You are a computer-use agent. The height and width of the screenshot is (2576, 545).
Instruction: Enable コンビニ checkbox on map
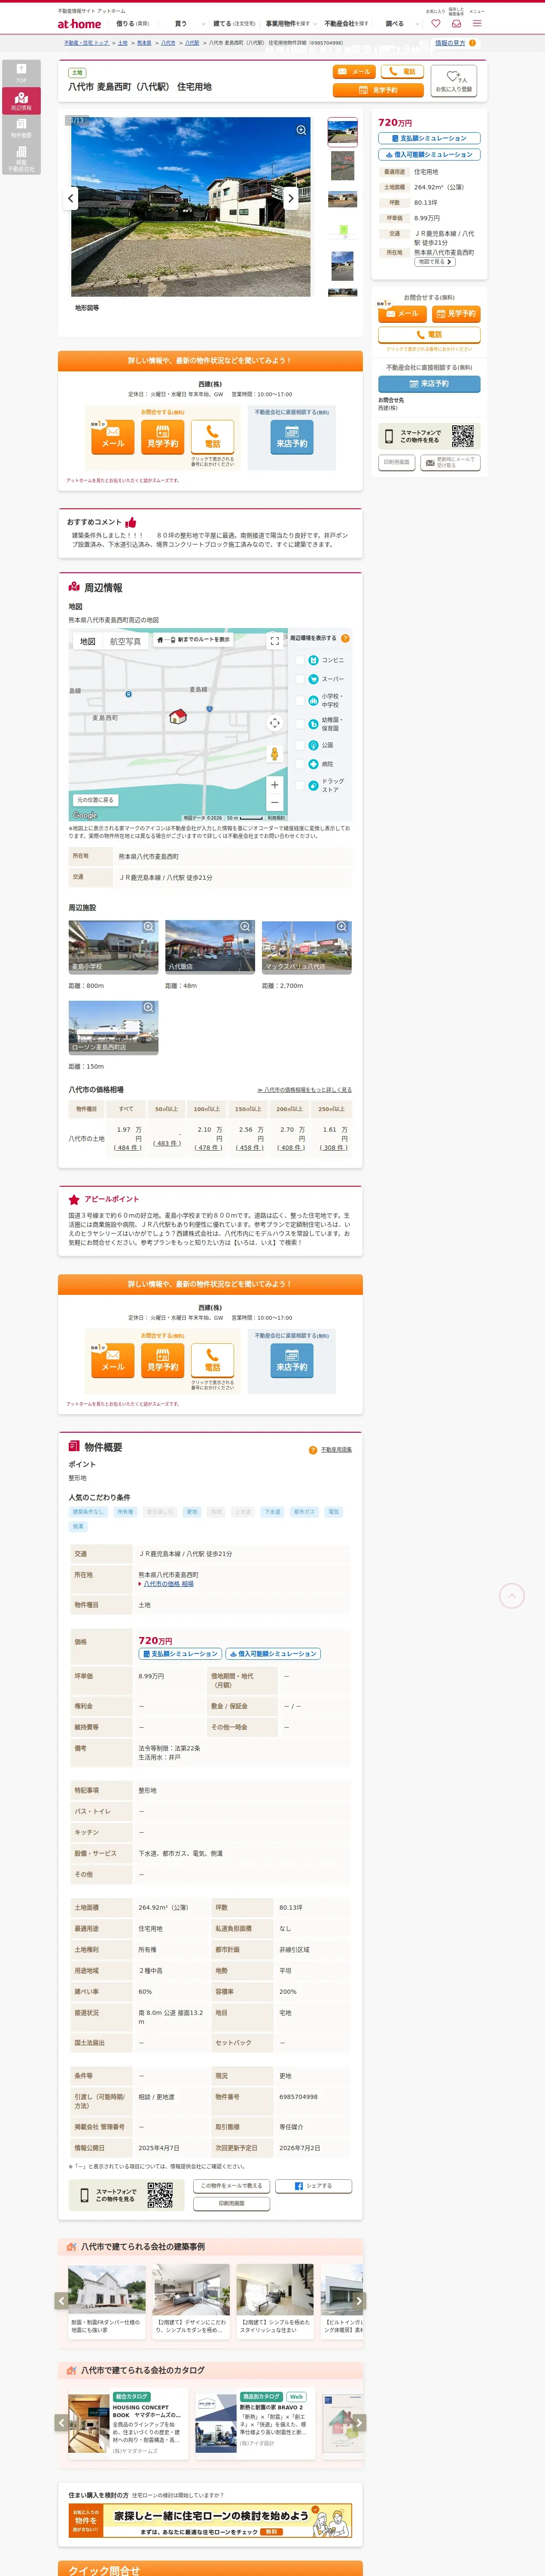[x=300, y=660]
